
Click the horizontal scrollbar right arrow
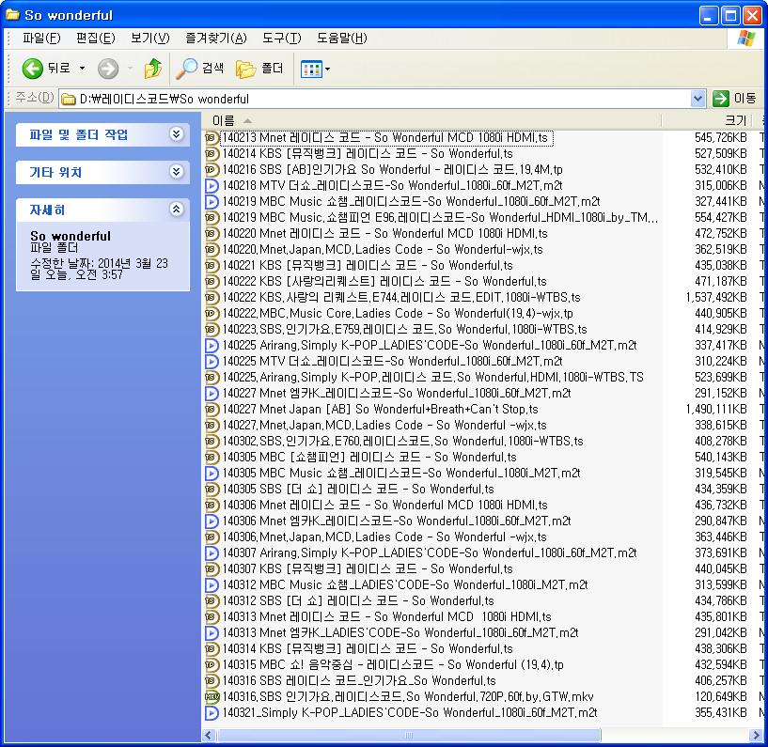754,735
